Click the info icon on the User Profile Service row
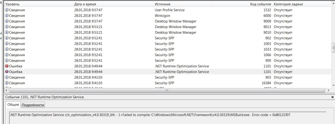This screenshot has width=335, height=124. [7, 10]
